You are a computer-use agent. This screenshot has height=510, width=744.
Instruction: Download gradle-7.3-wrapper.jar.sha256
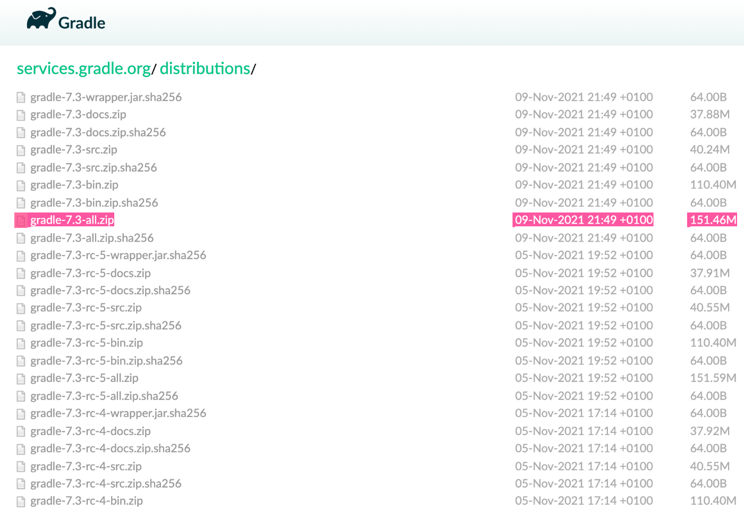point(106,97)
